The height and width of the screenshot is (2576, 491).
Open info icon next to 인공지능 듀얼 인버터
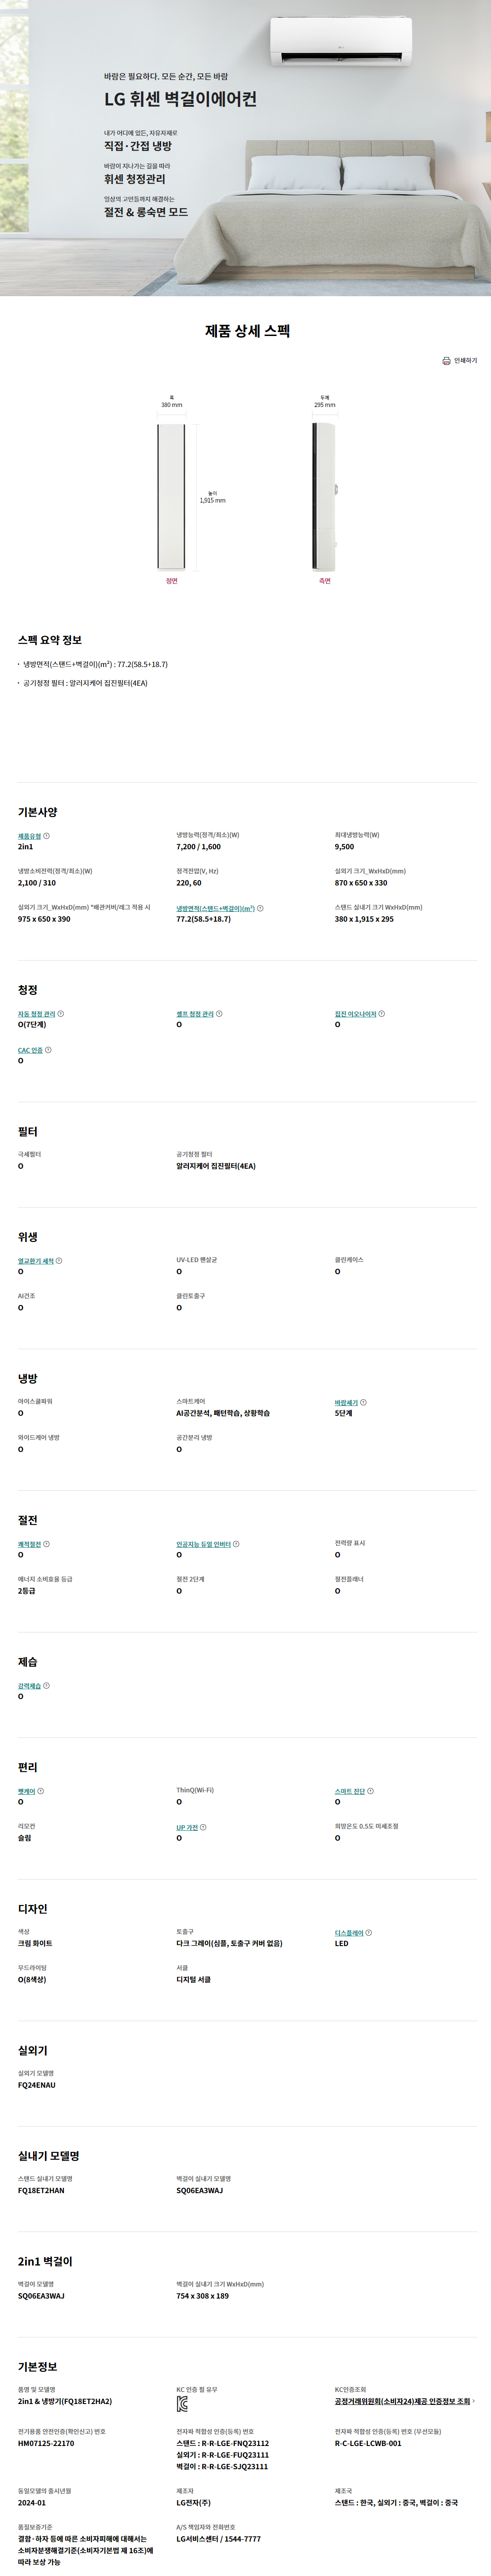pyautogui.click(x=236, y=1544)
